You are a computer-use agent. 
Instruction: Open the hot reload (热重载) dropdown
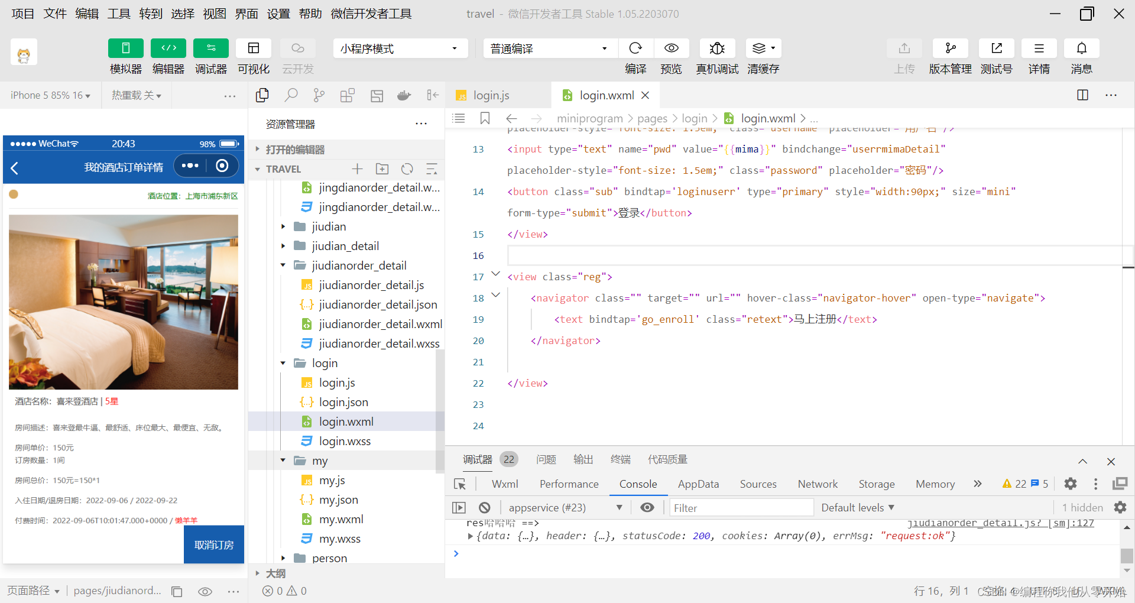click(x=137, y=95)
